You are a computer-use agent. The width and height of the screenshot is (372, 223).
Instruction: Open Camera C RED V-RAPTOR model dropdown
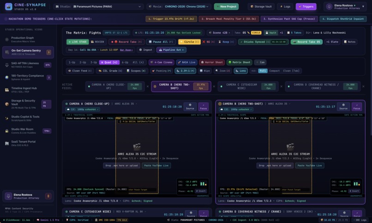pos(131,211)
